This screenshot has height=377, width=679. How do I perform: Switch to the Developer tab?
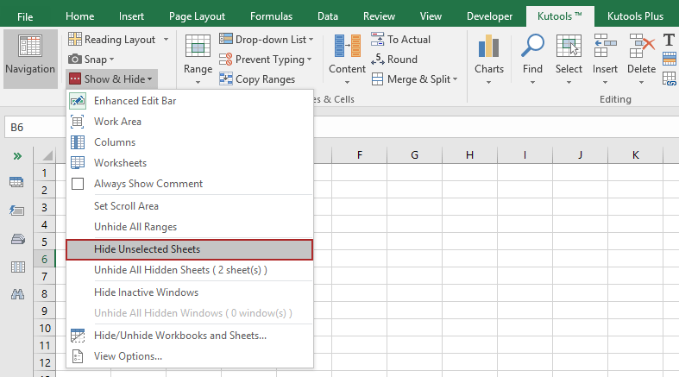(489, 16)
